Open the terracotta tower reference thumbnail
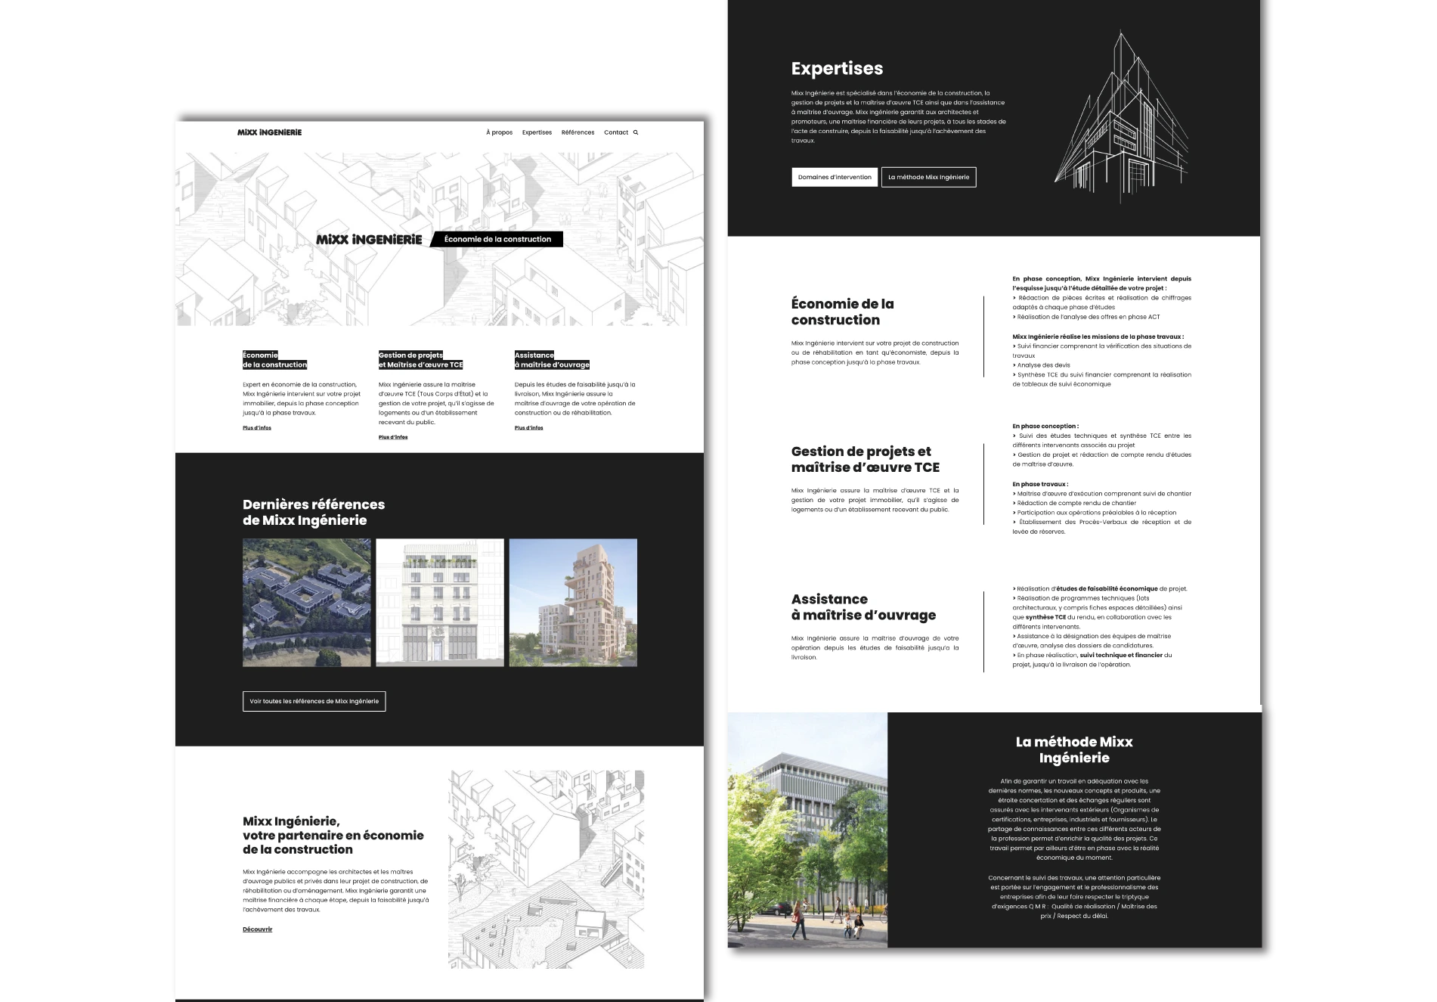The width and height of the screenshot is (1437, 1002). point(573,603)
